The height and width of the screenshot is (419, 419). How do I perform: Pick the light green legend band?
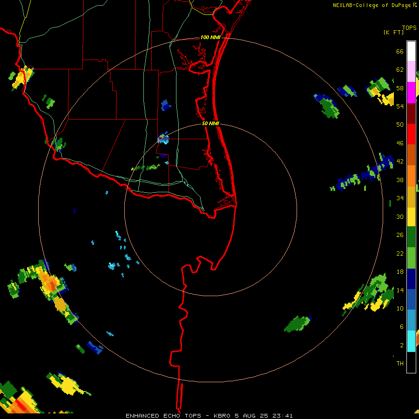[411, 258]
